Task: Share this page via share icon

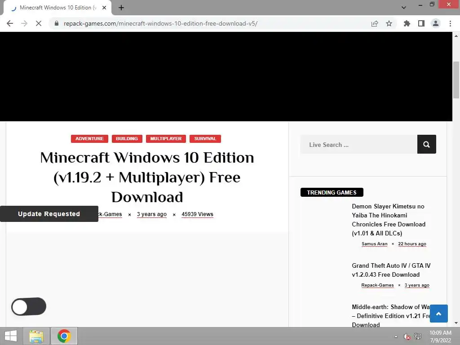Action: tap(375, 23)
